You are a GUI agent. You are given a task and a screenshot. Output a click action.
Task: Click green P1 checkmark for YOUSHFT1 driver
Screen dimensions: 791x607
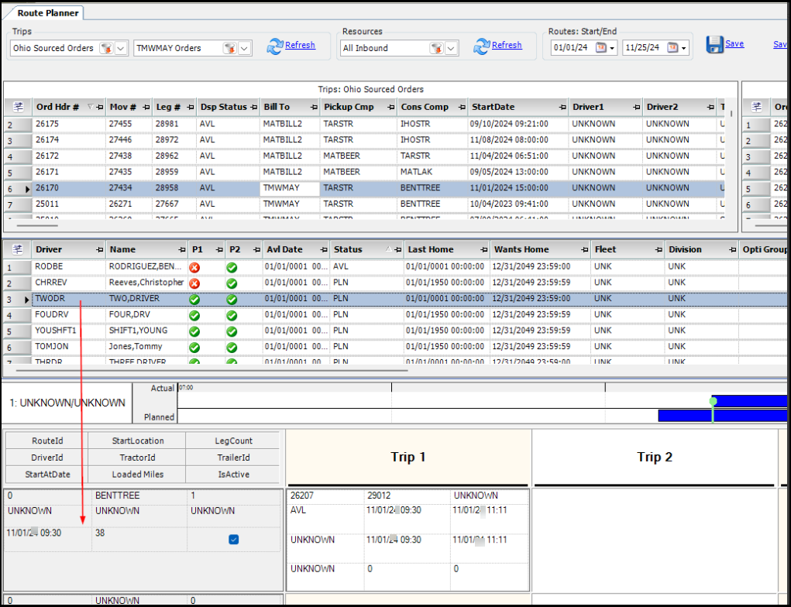click(x=195, y=331)
